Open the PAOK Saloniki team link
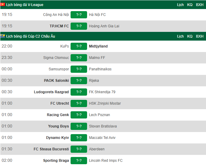This screenshot has width=206, height=166. 56,81
